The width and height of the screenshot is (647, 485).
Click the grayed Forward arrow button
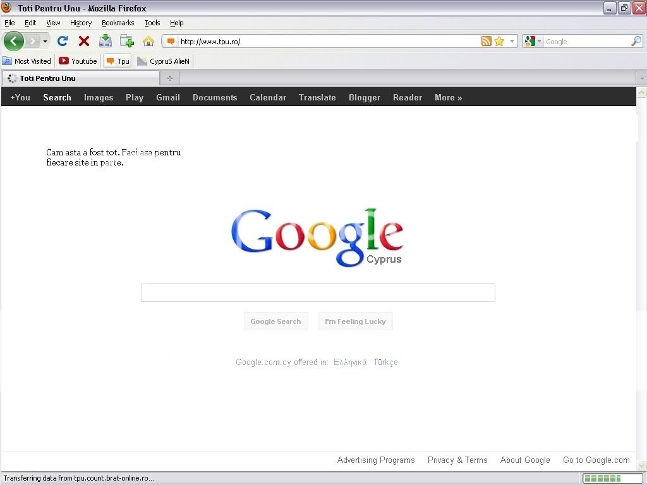point(33,41)
